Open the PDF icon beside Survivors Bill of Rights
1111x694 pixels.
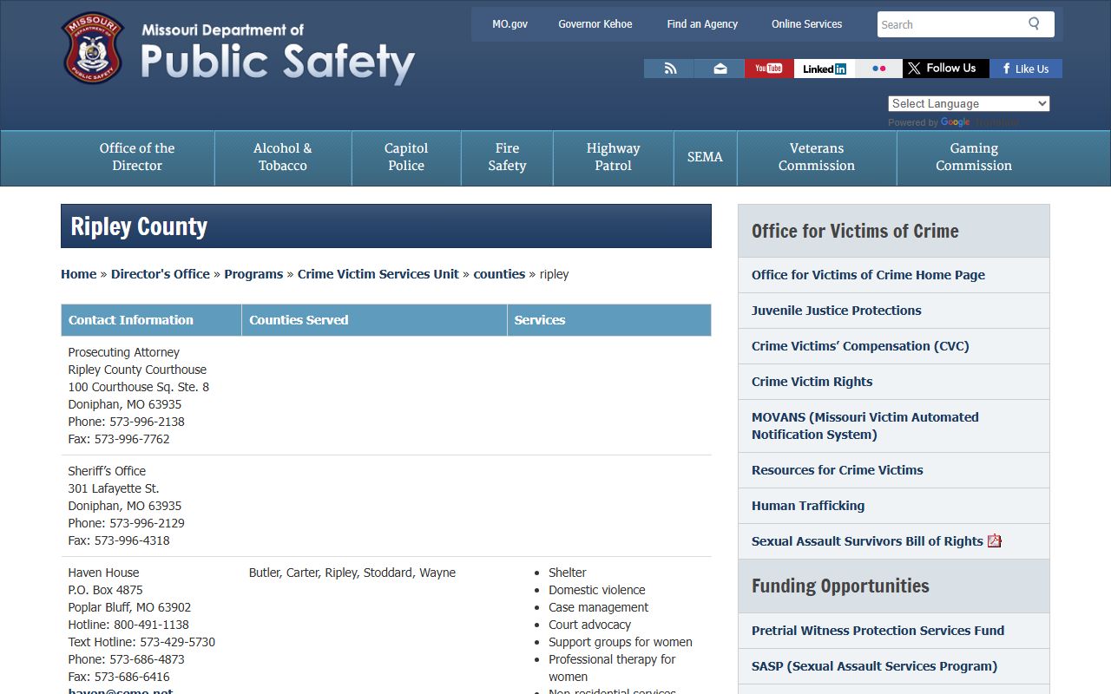pyautogui.click(x=995, y=541)
